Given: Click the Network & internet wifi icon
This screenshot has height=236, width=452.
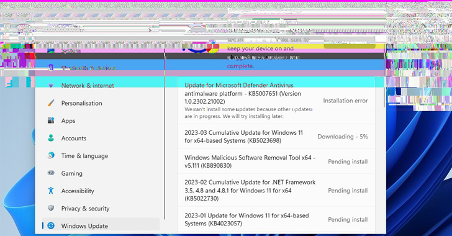Looking at the screenshot, I should tap(51, 86).
